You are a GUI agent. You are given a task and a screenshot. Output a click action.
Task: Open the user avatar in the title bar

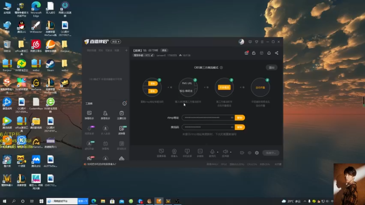coord(241,41)
